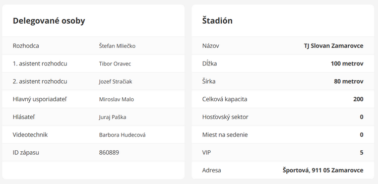The height and width of the screenshot is (184, 378).
Task: Click the Štadión heading
Action: click(x=217, y=21)
